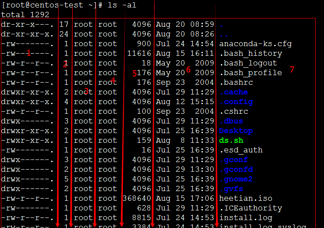The image size is (324, 228).
Task: Select the permissions string dr-xr-xr-x.
Action: coord(27,34)
